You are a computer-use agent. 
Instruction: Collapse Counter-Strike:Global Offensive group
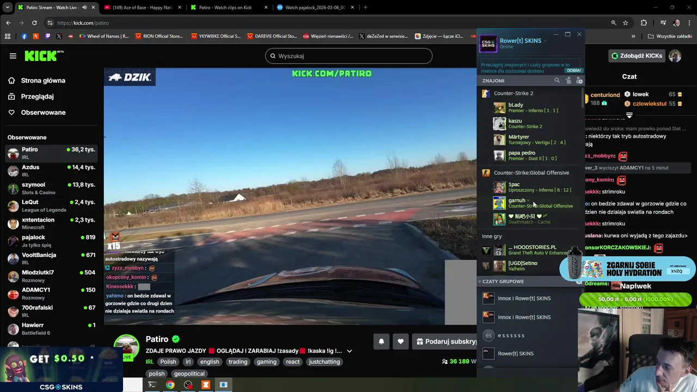531,173
